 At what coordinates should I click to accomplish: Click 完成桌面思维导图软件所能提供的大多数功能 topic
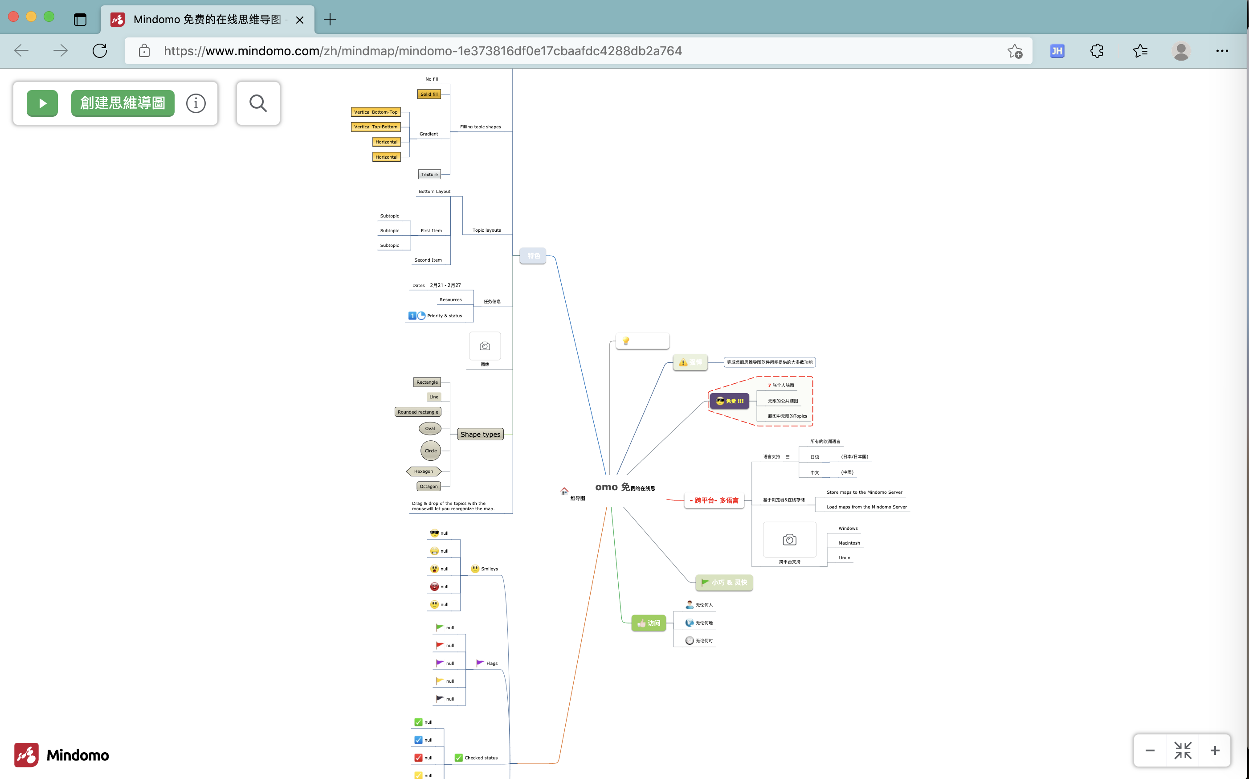769,362
